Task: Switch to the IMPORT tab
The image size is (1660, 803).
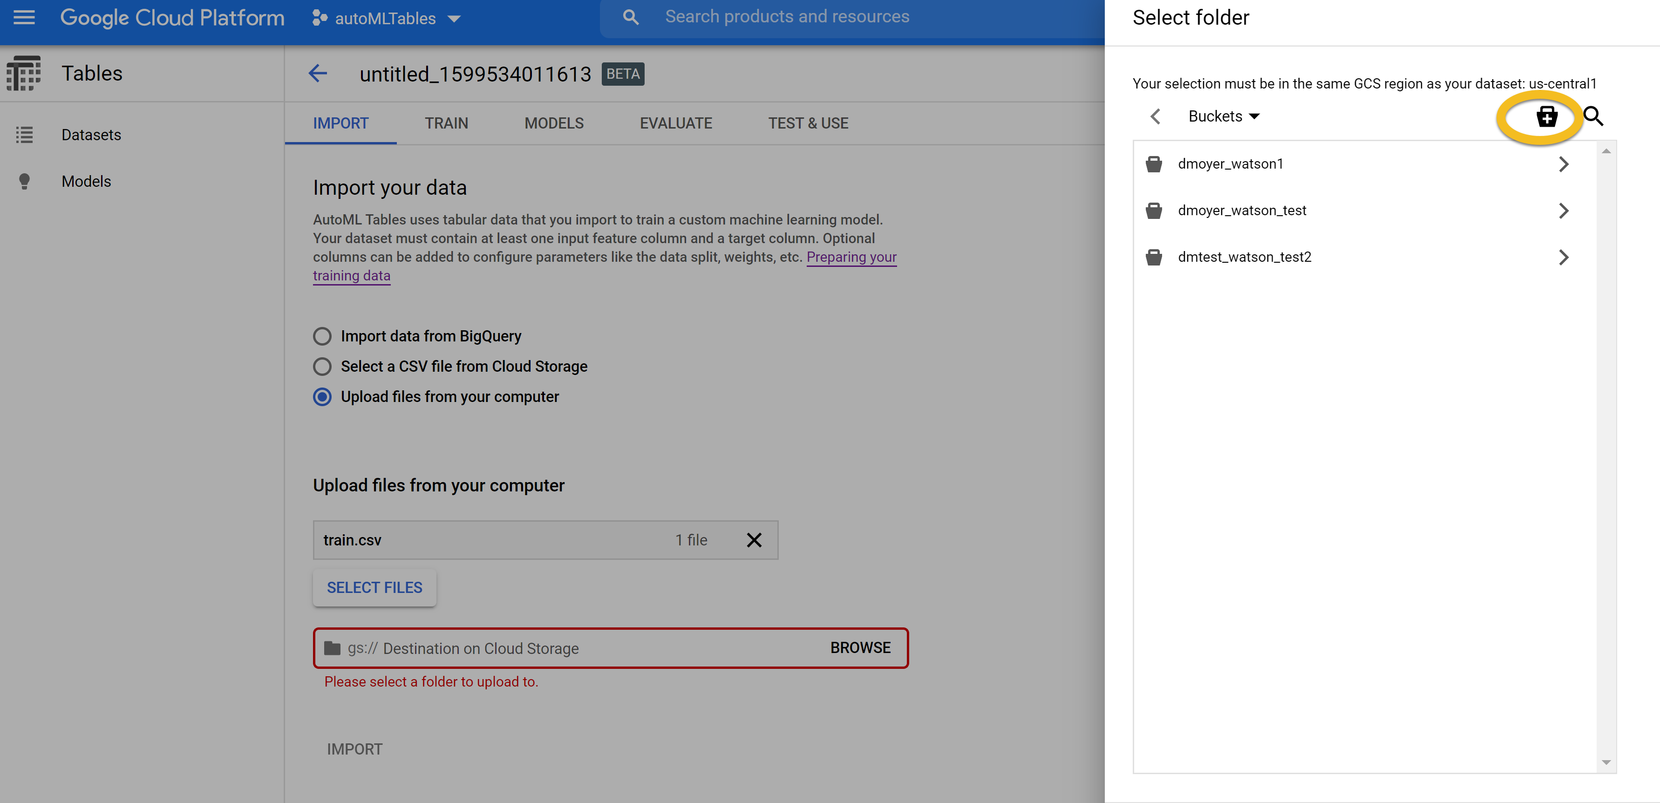Action: pos(340,123)
